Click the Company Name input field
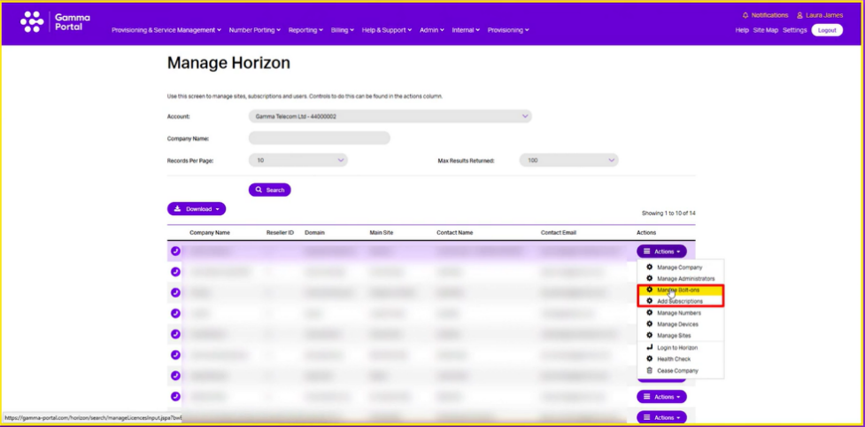Viewport: 865px width, 427px height. click(x=320, y=138)
